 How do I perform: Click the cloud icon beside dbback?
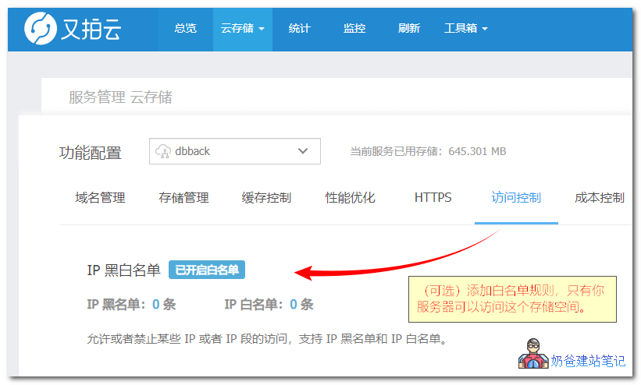[x=163, y=151]
